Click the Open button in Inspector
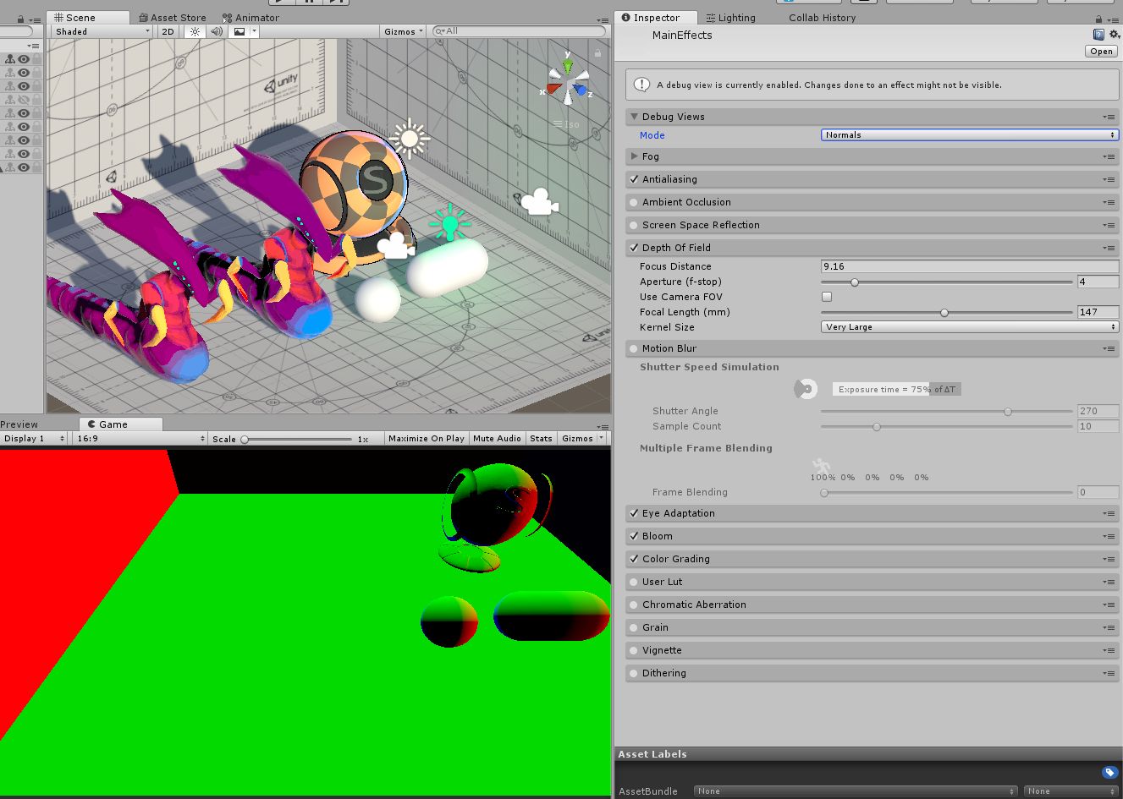 (x=1101, y=52)
